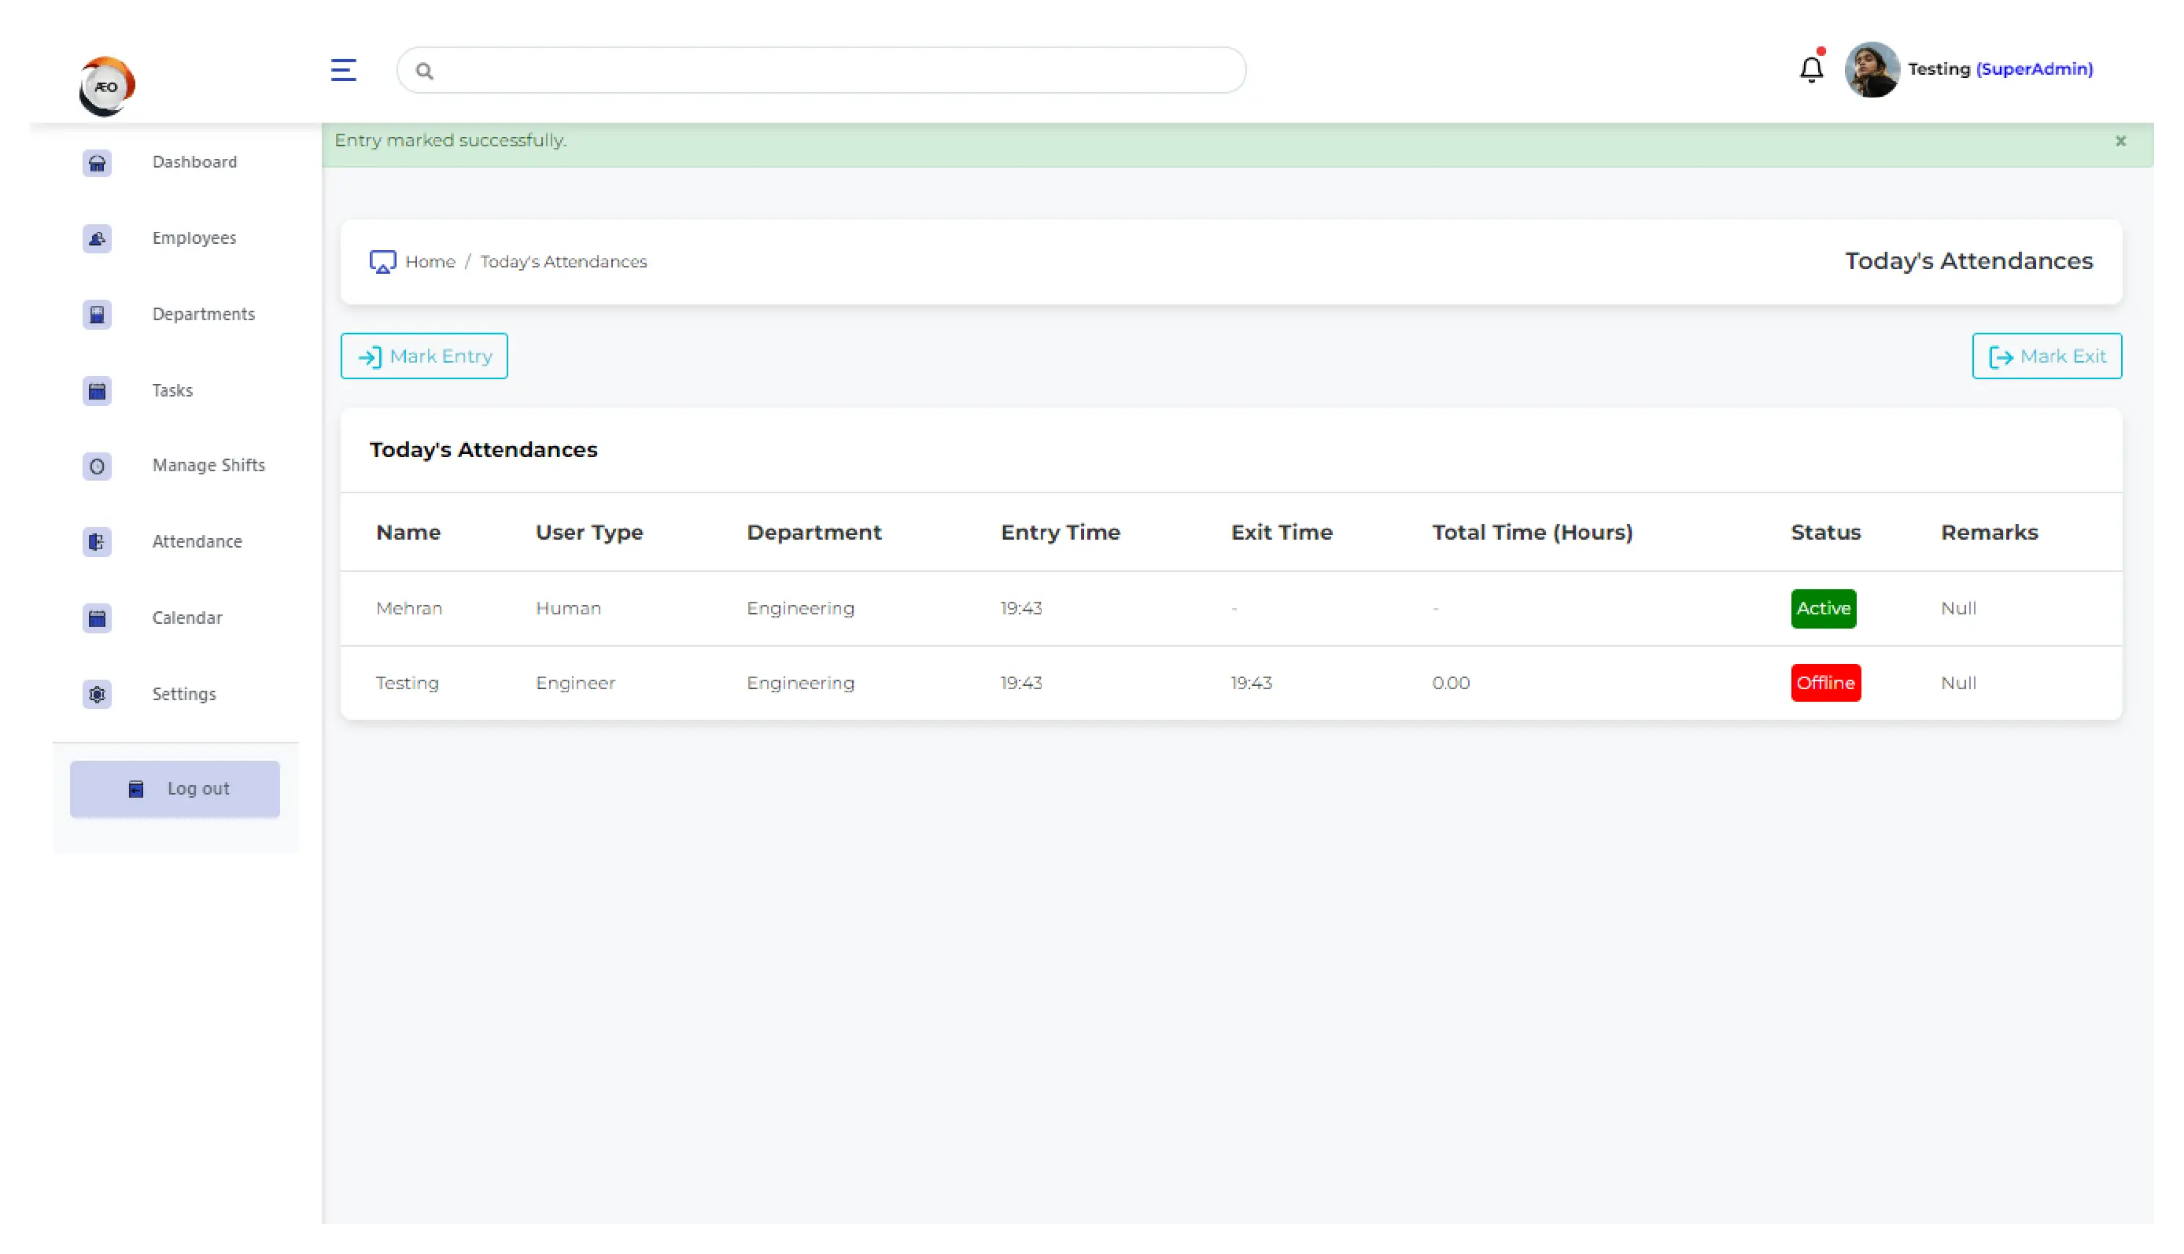Open the Tasks menu item
2184x1254 pixels.
[172, 390]
